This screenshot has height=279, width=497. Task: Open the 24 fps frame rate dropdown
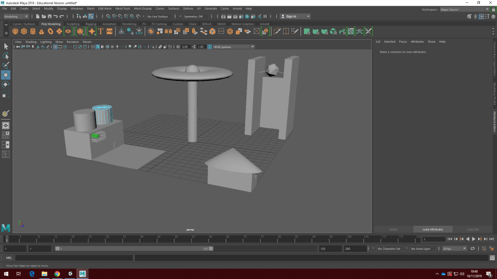[454, 248]
